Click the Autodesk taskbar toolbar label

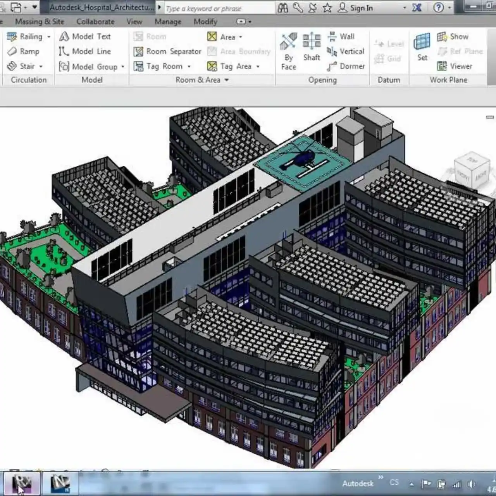click(358, 483)
